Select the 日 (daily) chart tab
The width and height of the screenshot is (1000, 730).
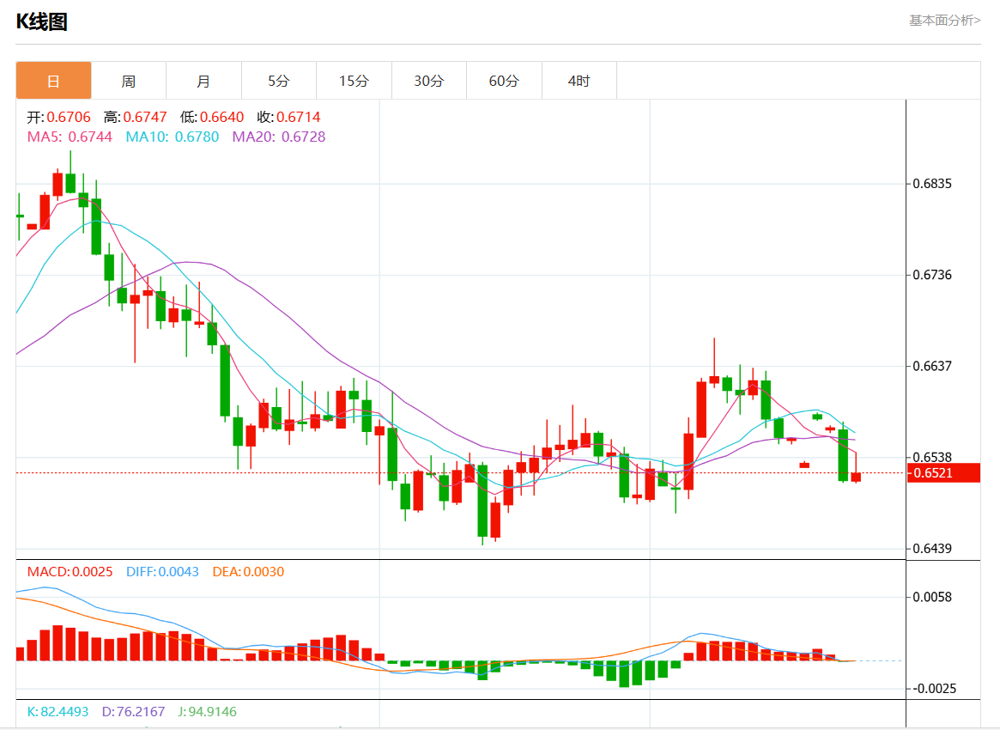pos(53,81)
